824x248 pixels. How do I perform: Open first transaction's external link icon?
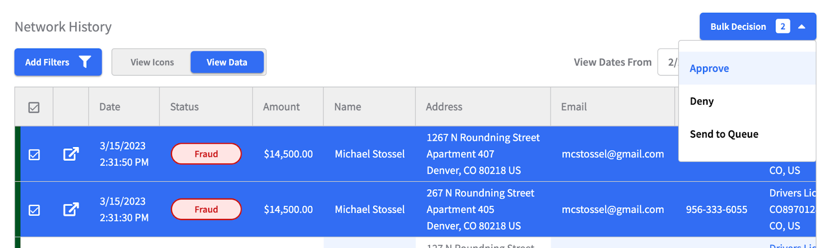pyautogui.click(x=71, y=154)
